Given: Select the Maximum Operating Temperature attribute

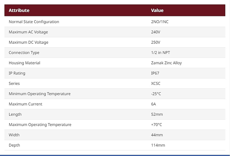Looking at the screenshot, I should click(40, 125).
